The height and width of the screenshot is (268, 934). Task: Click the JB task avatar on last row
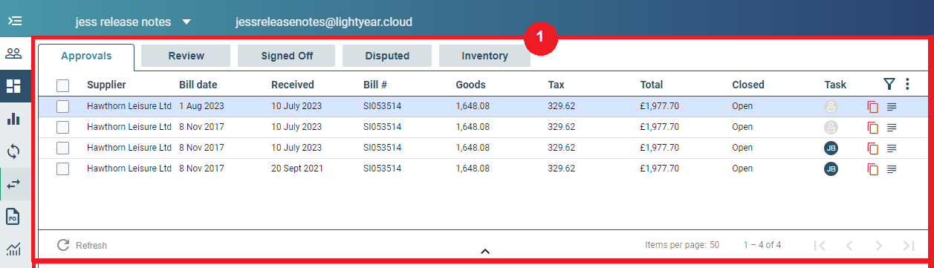[831, 169]
